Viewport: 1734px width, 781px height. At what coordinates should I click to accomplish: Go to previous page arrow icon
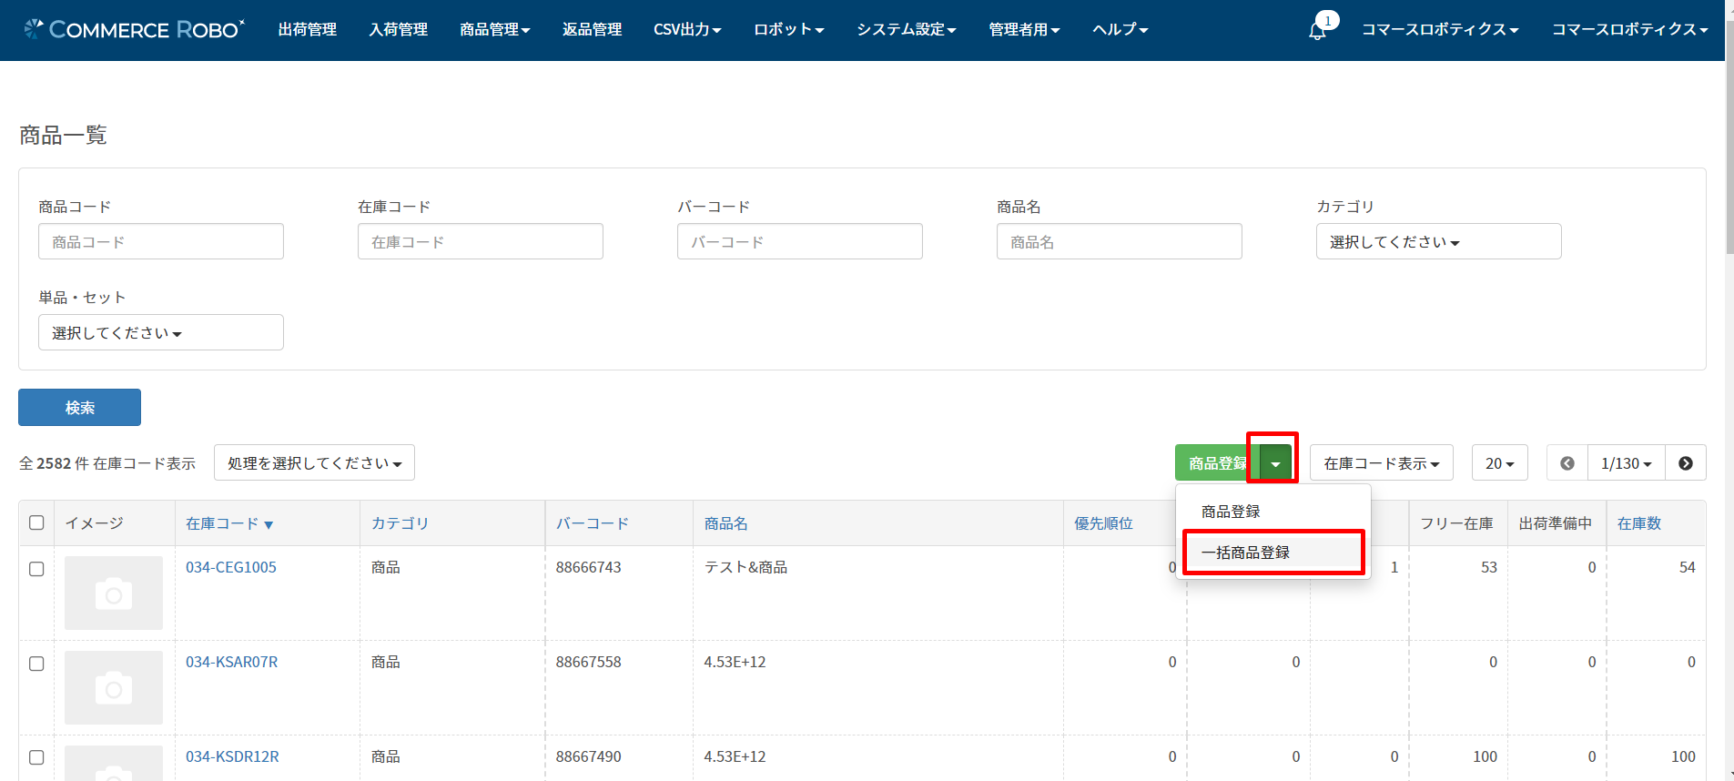[x=1567, y=463]
